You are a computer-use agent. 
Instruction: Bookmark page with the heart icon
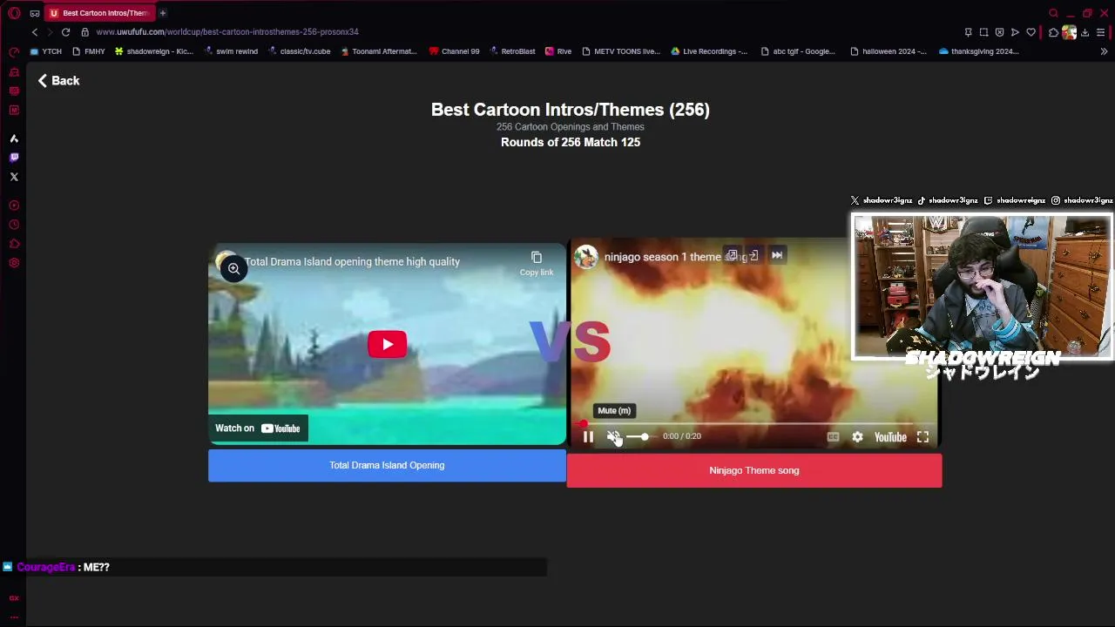click(1031, 32)
